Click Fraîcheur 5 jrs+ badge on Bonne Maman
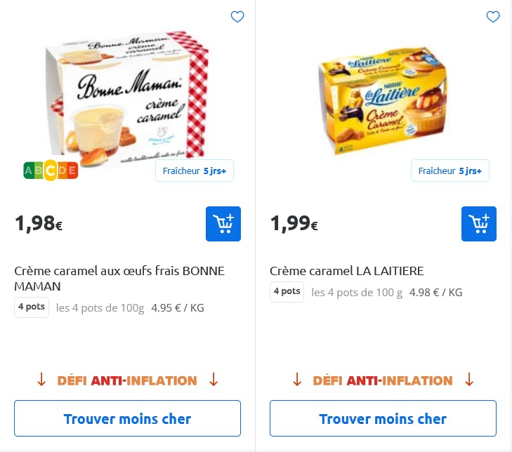512x452 pixels. click(x=195, y=171)
